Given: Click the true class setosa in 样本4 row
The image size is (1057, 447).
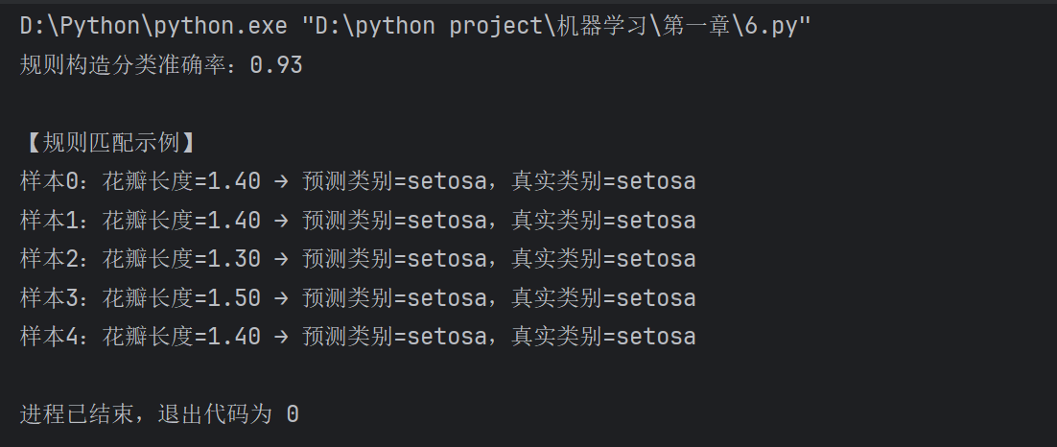Looking at the screenshot, I should [x=656, y=337].
